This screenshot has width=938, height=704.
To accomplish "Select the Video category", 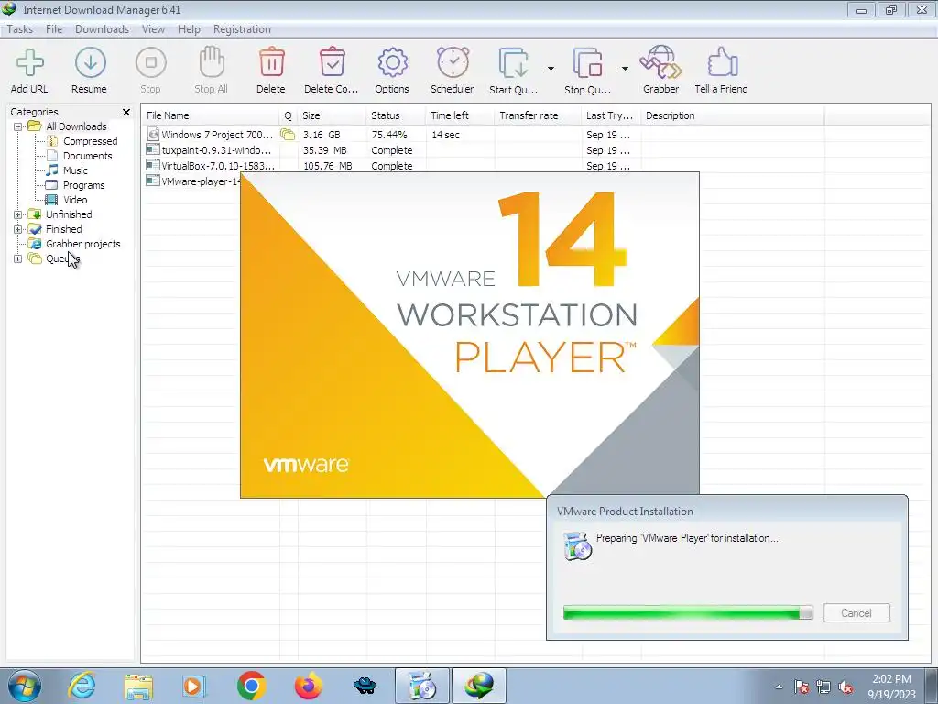I will (x=75, y=200).
